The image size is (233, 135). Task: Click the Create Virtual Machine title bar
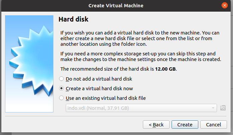[116, 6]
